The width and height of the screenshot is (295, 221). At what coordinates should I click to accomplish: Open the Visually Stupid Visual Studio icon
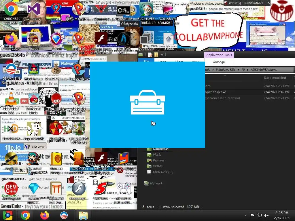[34, 13]
